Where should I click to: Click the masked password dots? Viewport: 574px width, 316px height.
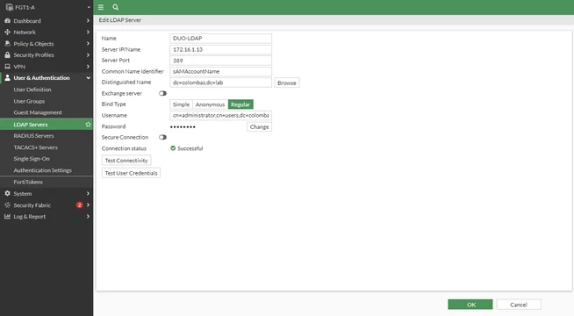coord(183,126)
